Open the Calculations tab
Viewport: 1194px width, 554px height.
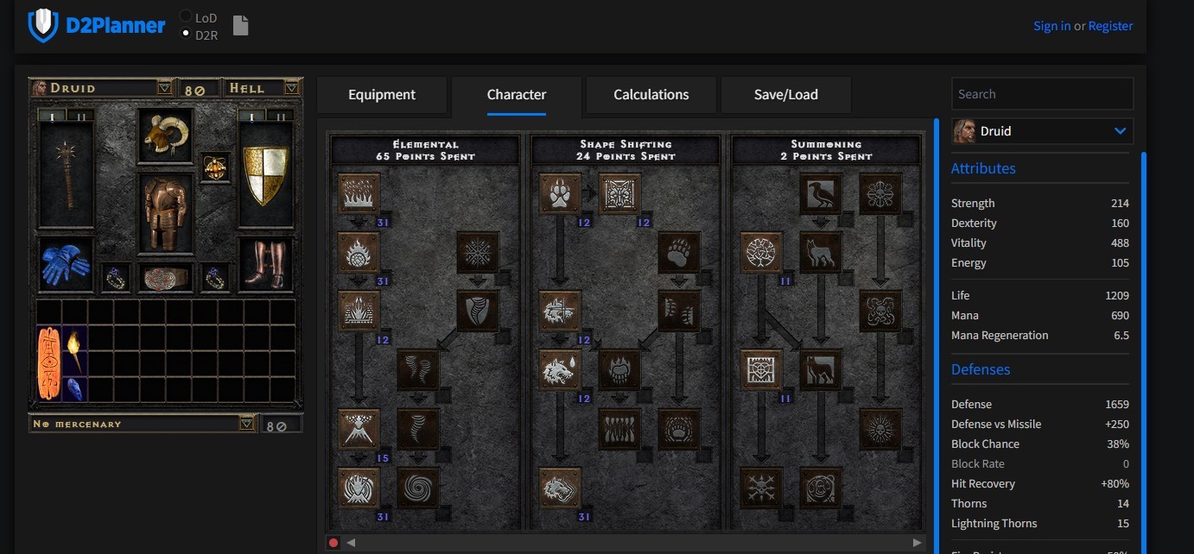coord(651,95)
